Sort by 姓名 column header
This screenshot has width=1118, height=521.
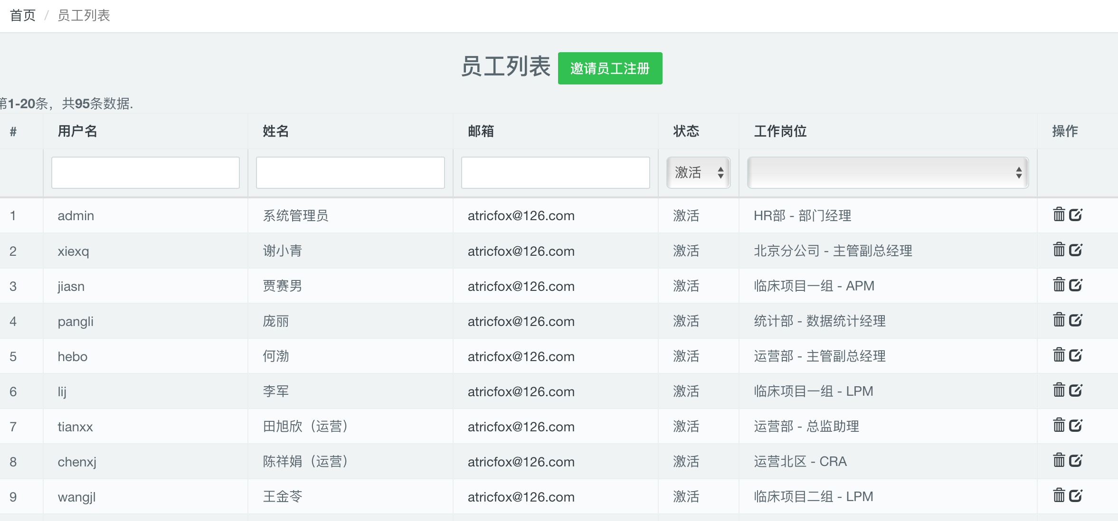pyautogui.click(x=276, y=131)
